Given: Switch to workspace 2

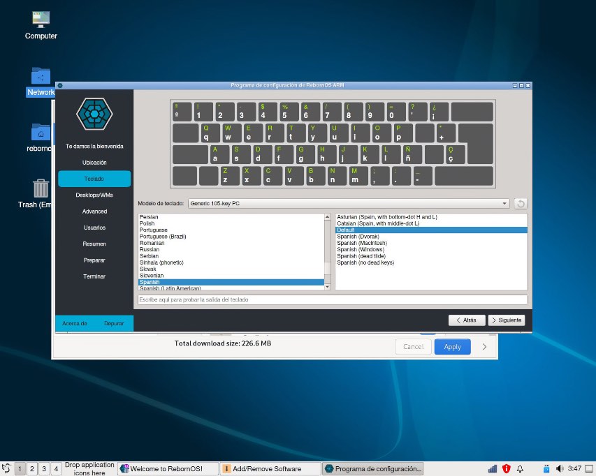Looking at the screenshot, I should point(32,469).
